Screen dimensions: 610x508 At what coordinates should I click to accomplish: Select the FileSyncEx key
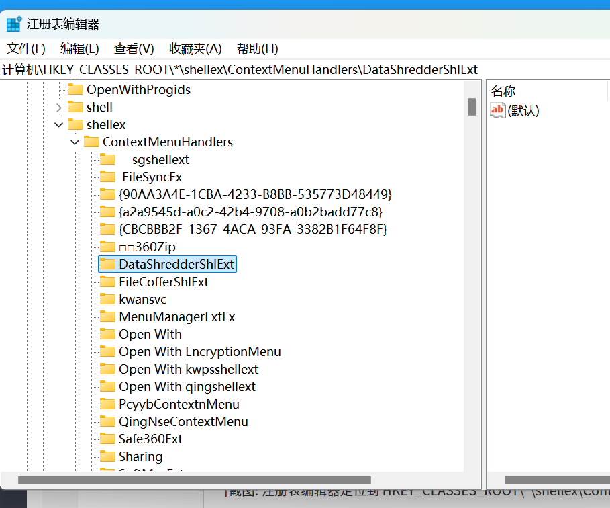pyautogui.click(x=152, y=177)
